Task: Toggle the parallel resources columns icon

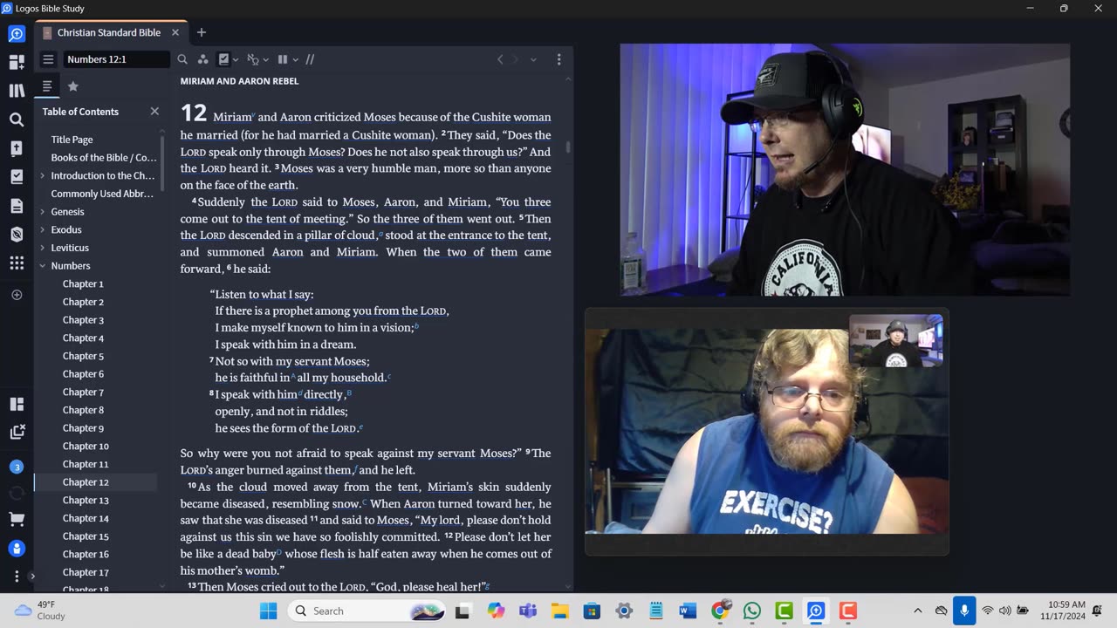Action: coord(282,59)
